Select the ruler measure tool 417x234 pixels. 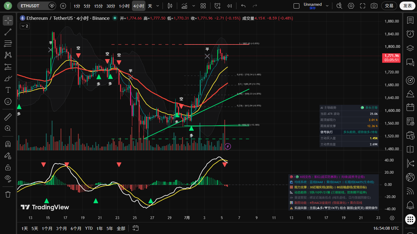(x=8, y=117)
